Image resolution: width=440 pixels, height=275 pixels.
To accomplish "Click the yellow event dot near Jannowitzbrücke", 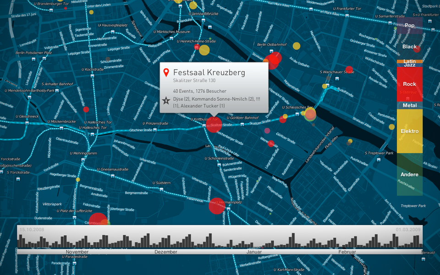I will coord(192,6).
